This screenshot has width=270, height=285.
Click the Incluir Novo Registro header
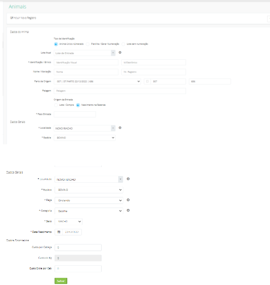click(23, 18)
